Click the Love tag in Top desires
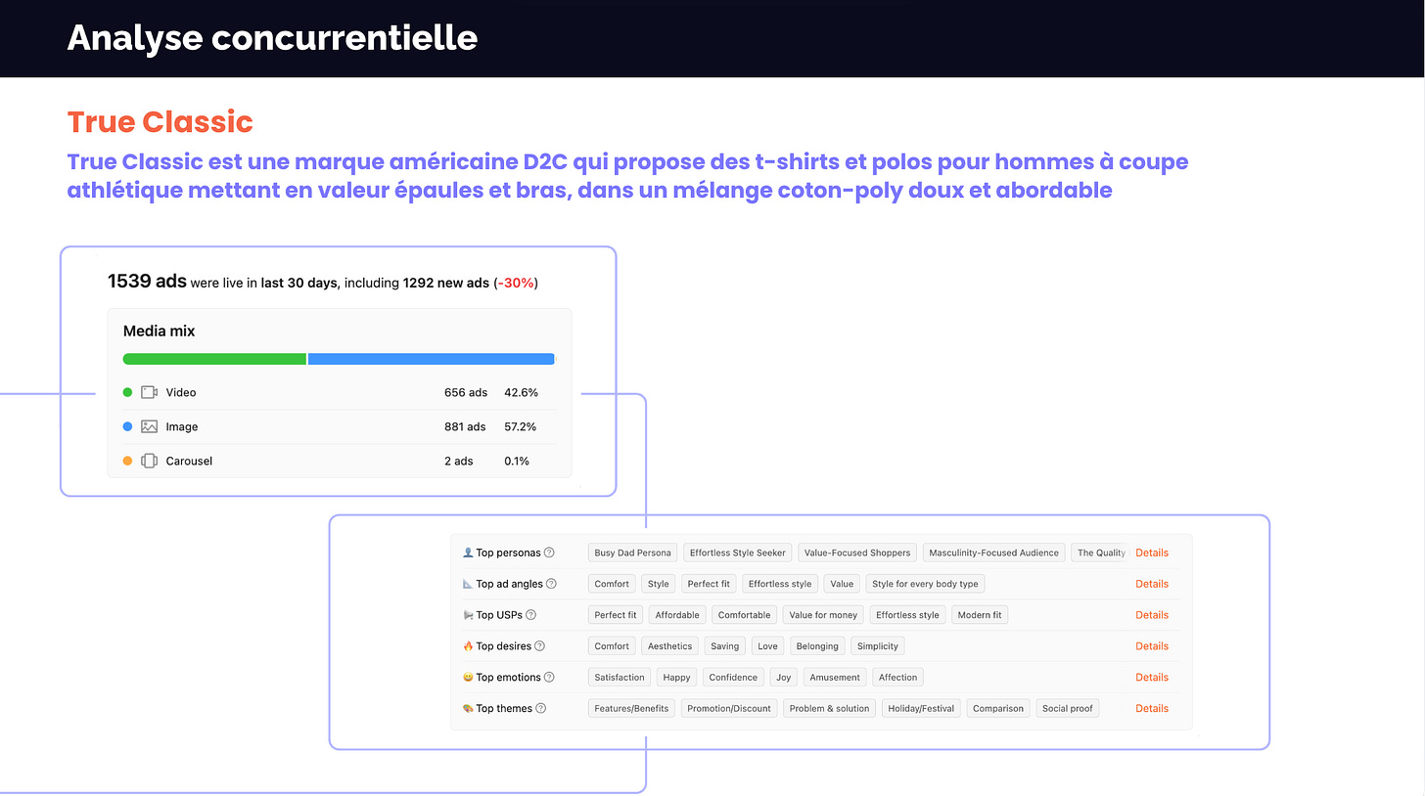Image resolution: width=1425 pixels, height=796 pixels. pos(767,646)
